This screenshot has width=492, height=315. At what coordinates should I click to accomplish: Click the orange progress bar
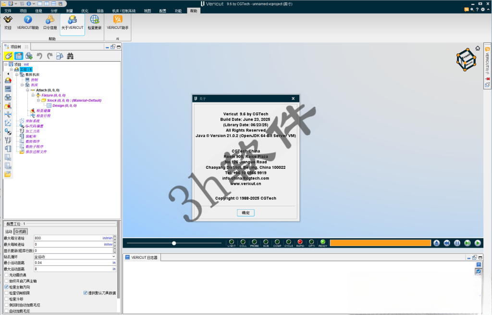tap(381, 243)
